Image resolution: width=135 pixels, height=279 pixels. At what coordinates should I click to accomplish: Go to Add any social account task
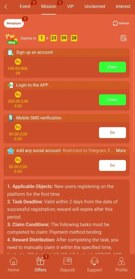point(112,165)
